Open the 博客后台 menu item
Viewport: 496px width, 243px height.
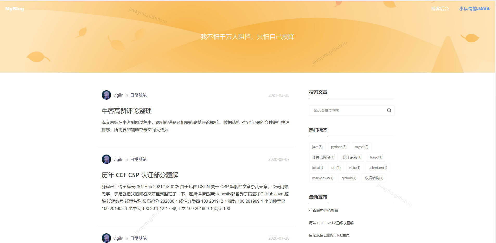click(440, 9)
